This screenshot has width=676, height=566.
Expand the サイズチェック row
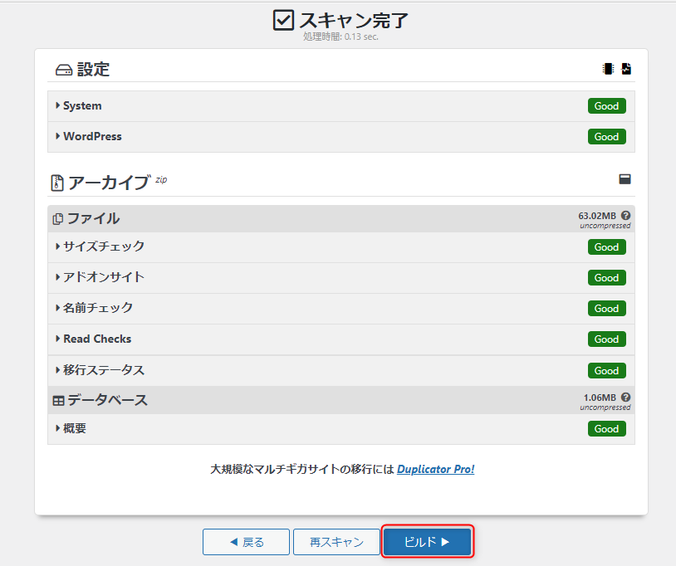(x=340, y=246)
